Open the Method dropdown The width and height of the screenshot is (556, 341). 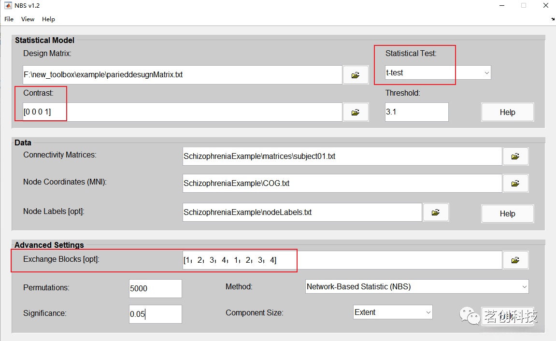[417, 286]
